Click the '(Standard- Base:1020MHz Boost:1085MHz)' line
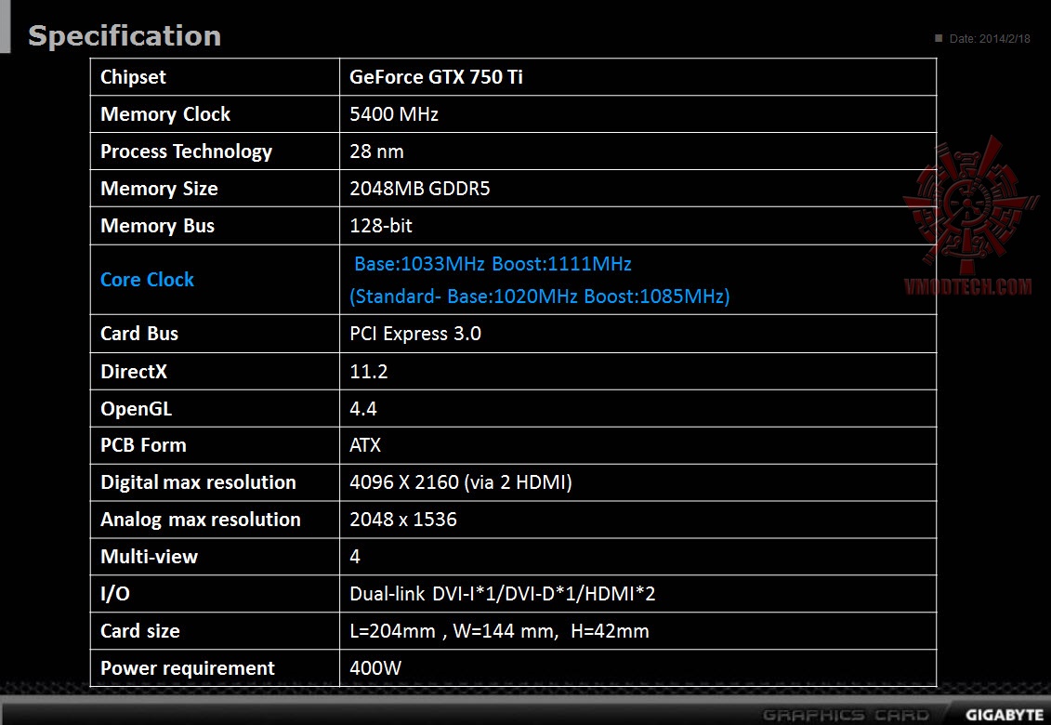1051x725 pixels. (x=540, y=297)
